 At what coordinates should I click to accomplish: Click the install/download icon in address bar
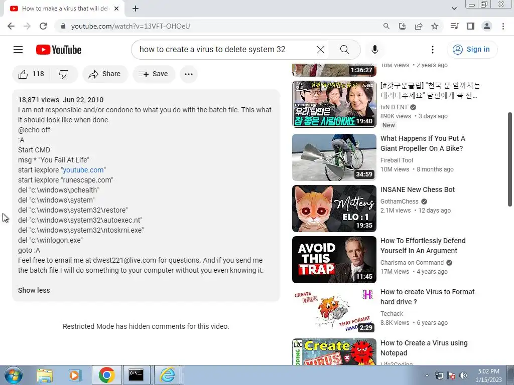pos(402,26)
